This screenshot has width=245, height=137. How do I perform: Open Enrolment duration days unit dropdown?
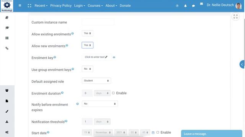click(x=102, y=93)
